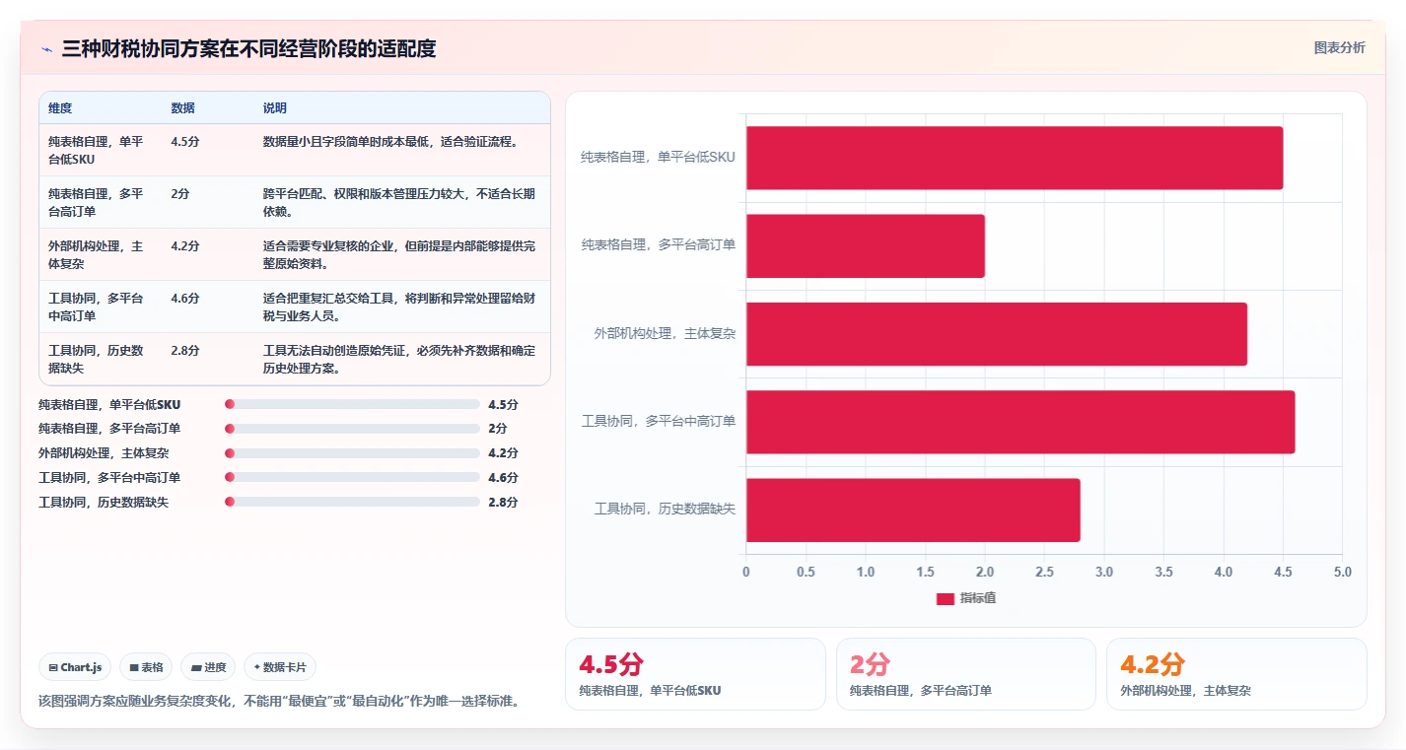Viewport: 1406px width, 750px height.
Task: Click description starting 跨平台匹配、权限和版本管理
Action: pyautogui.click(x=399, y=202)
